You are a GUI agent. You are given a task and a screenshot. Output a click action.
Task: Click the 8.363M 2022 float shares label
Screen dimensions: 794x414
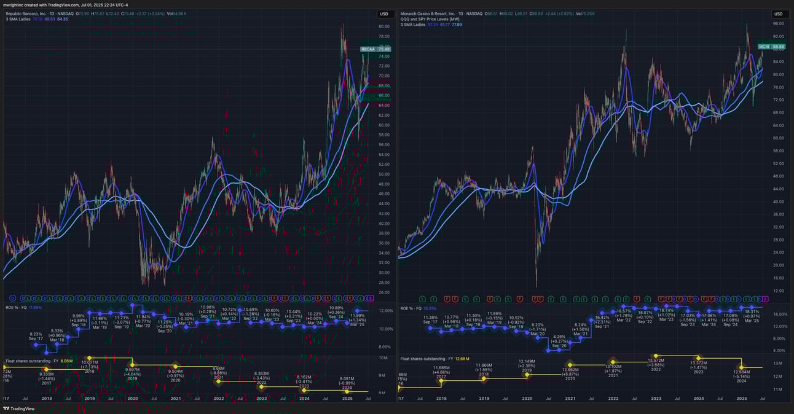click(x=261, y=378)
